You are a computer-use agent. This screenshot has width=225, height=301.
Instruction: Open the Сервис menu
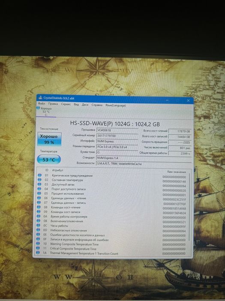[66, 104]
